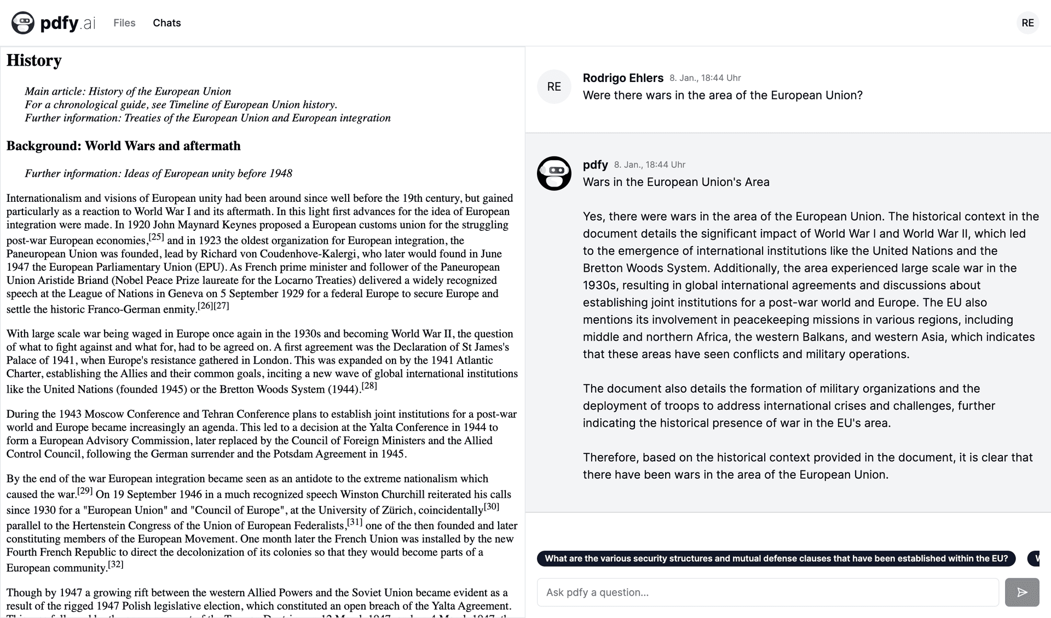Toggle the pdfy chat response visibility
The height and width of the screenshot is (618, 1051).
point(675,182)
